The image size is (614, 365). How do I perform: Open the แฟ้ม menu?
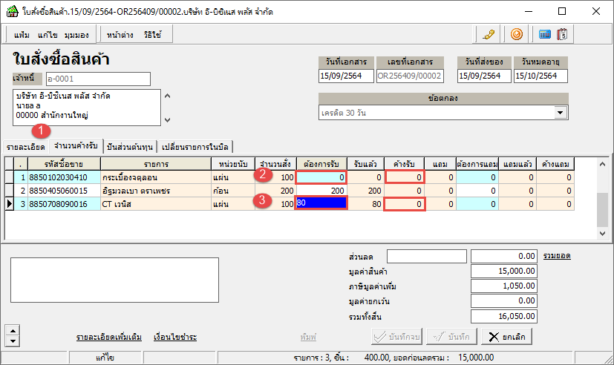pyautogui.click(x=22, y=35)
